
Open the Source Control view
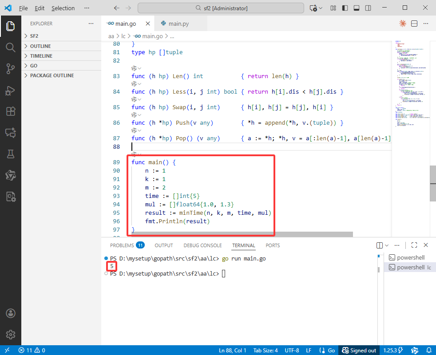(11, 69)
